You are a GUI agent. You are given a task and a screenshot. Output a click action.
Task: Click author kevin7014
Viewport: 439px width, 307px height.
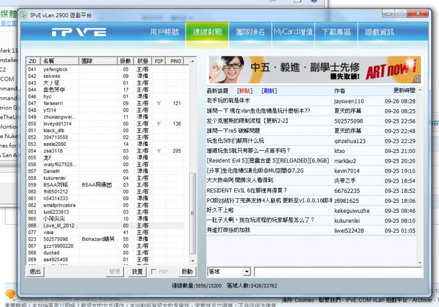coord(347,171)
